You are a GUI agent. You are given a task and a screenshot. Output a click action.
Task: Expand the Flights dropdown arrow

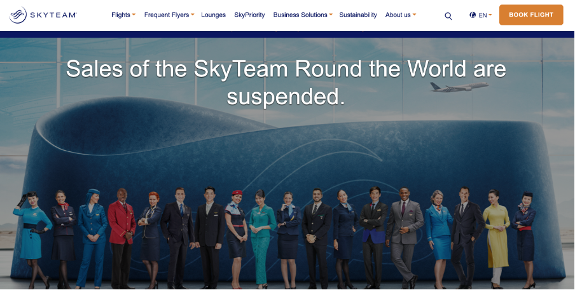pyautogui.click(x=134, y=15)
